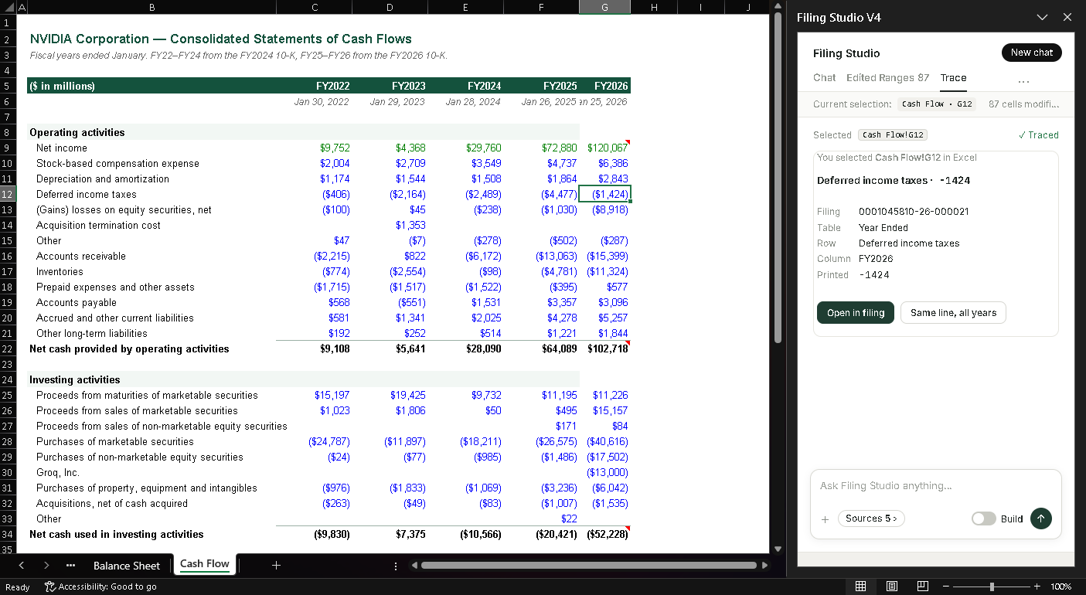Image resolution: width=1086 pixels, height=595 pixels.
Task: Select the Trace tab
Action: [953, 77]
